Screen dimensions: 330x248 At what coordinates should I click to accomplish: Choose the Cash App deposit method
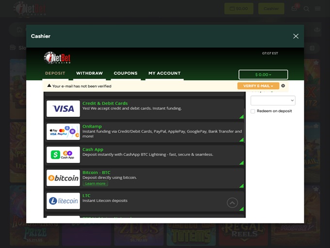tap(144, 155)
